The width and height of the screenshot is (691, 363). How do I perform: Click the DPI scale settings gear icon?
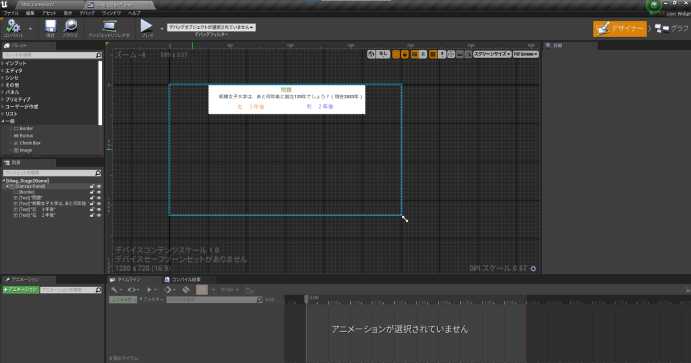tap(534, 269)
